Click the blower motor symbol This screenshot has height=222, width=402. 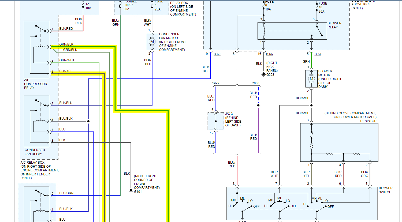coord(311,79)
